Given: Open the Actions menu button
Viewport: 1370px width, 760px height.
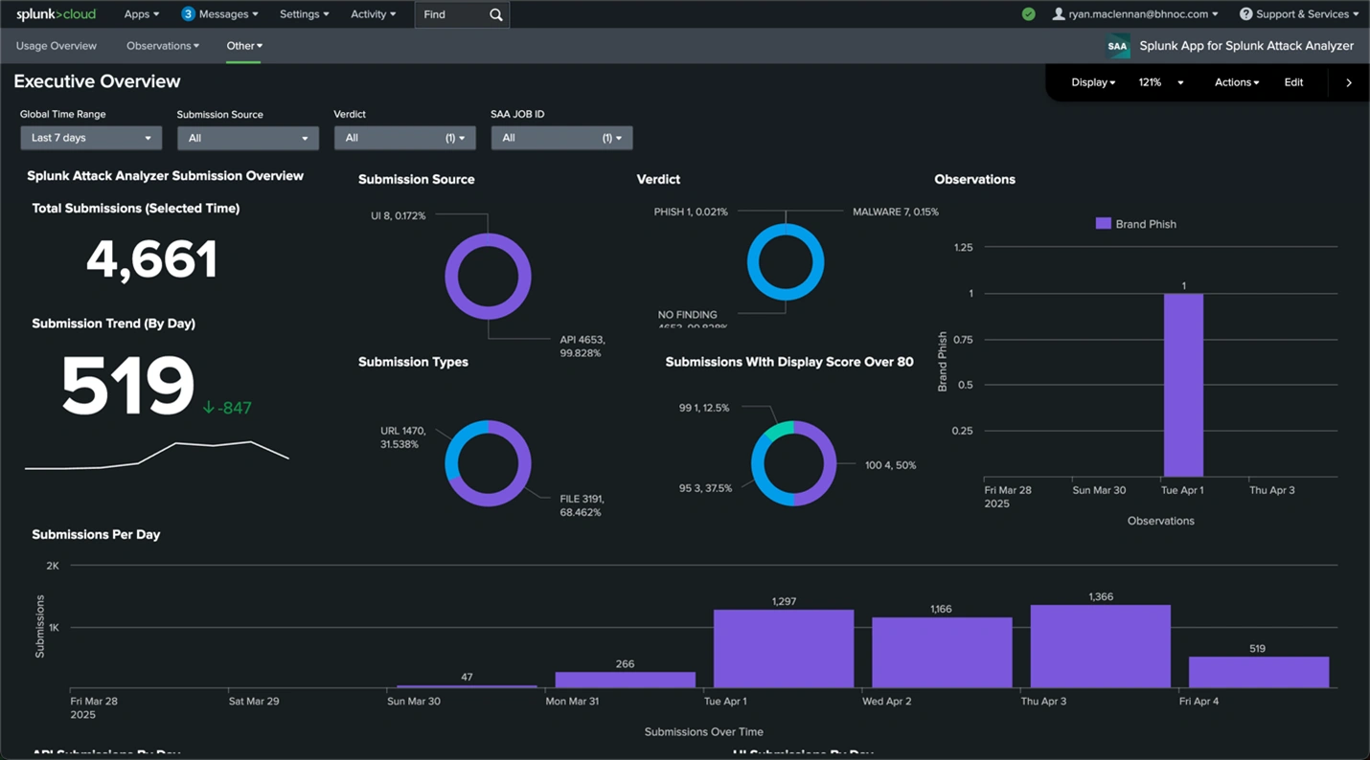Looking at the screenshot, I should point(1237,82).
